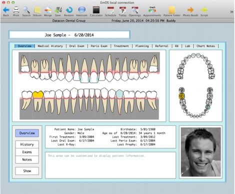Open the Chart Notes tab
Screen dimensions: 235x194
tap(205, 46)
